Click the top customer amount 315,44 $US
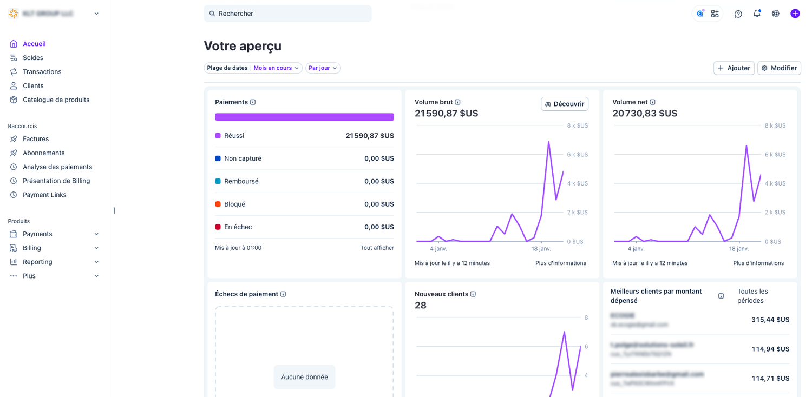Screen dimensions: 812x397 pyautogui.click(x=770, y=320)
